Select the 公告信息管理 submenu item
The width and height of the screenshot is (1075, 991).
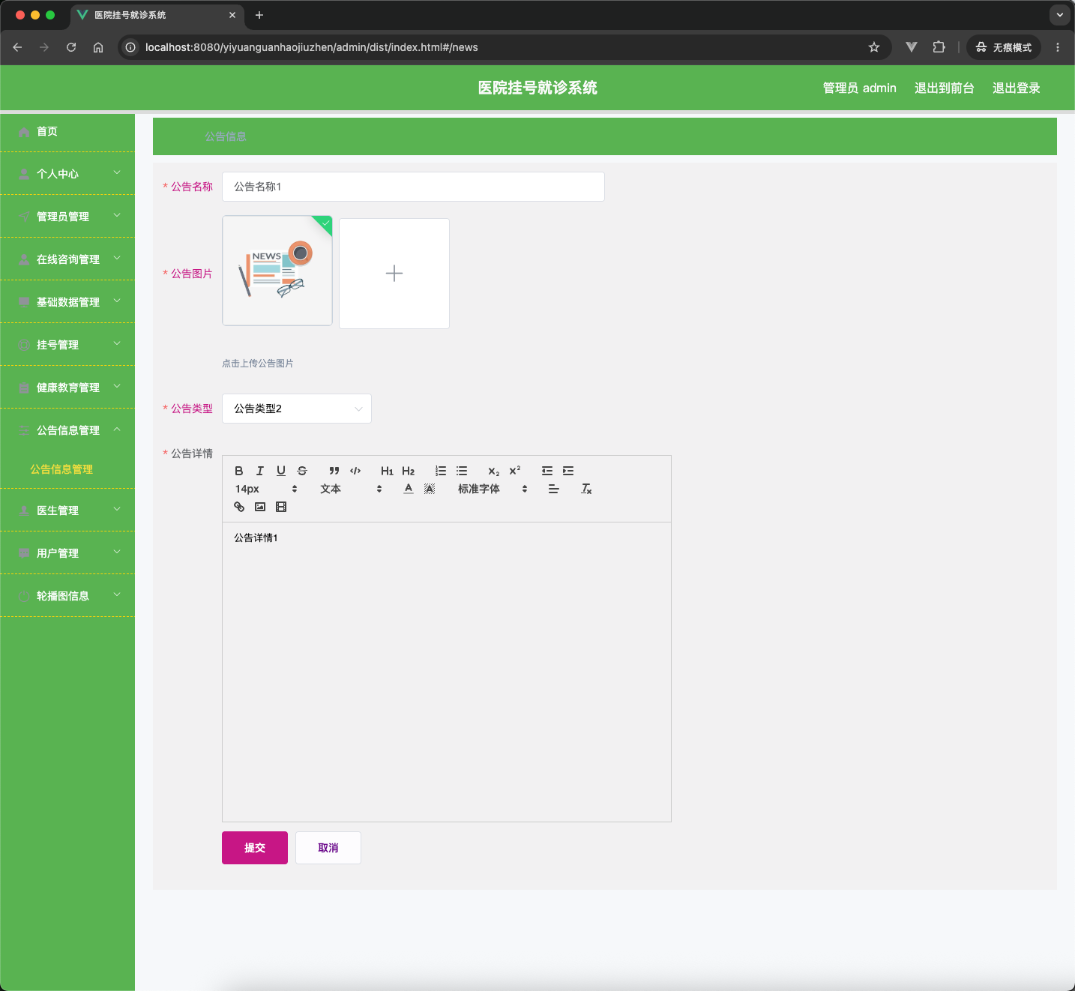click(61, 469)
